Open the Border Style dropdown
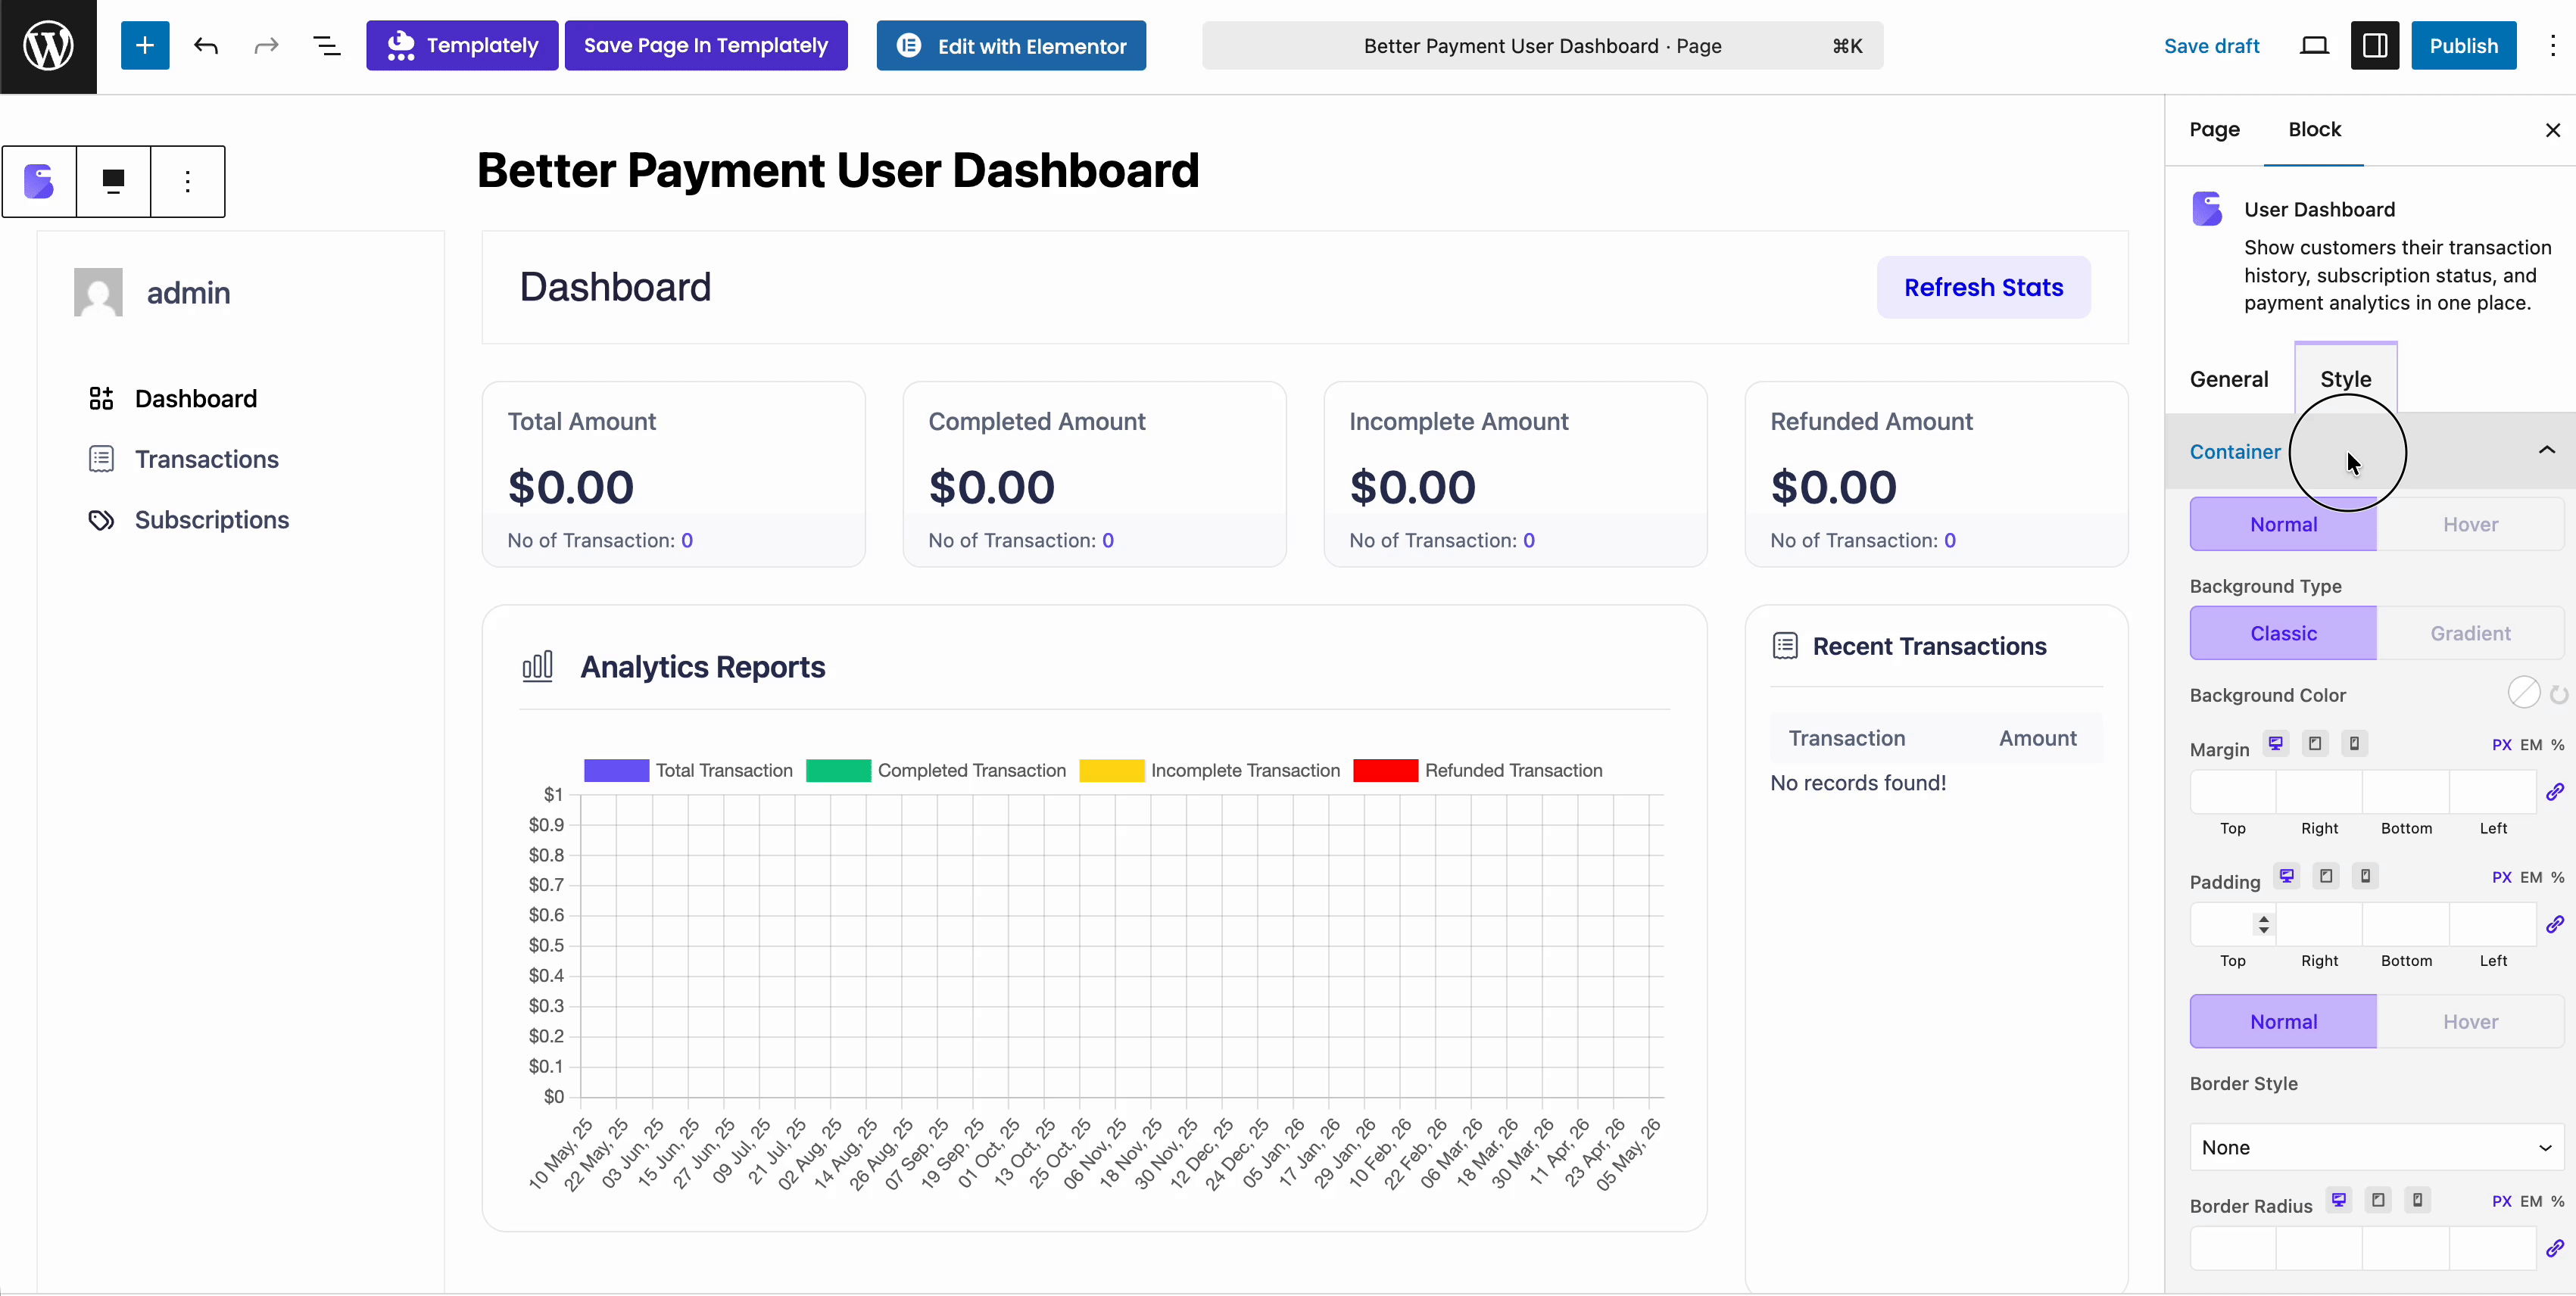This screenshot has height=1296, width=2576. point(2376,1147)
